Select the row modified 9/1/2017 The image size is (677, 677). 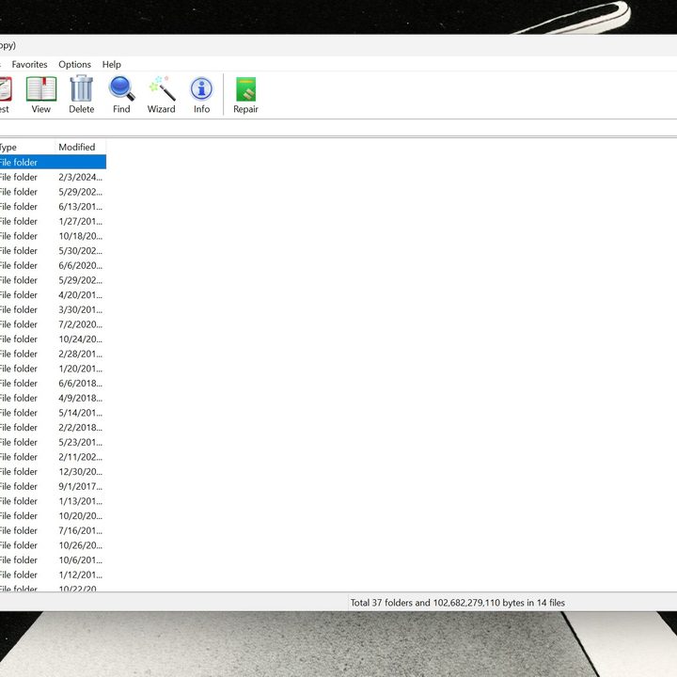click(x=53, y=486)
